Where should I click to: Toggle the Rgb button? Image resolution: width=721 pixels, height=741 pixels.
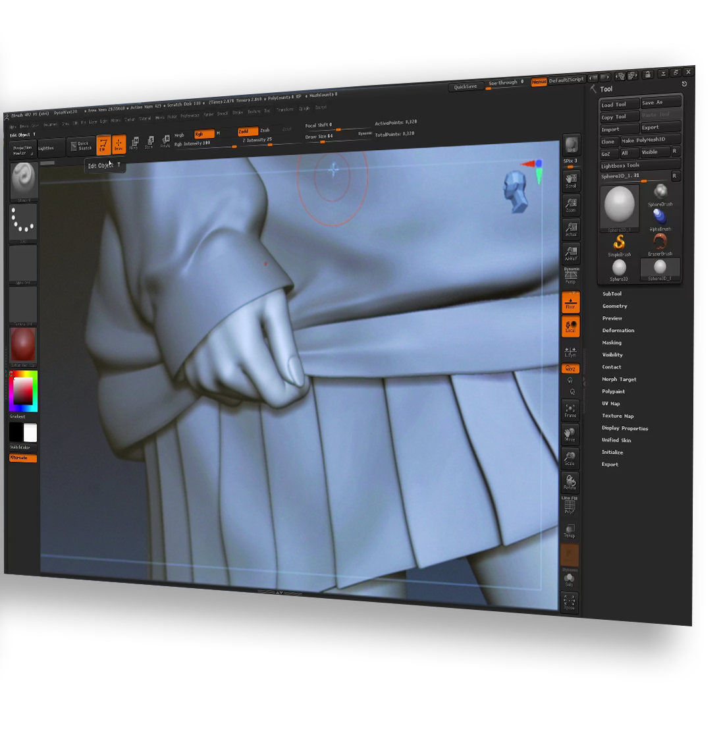pyautogui.click(x=204, y=134)
